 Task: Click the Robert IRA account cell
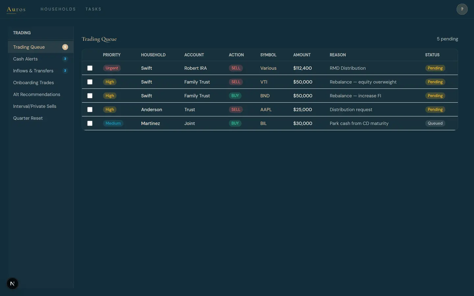coord(196,68)
